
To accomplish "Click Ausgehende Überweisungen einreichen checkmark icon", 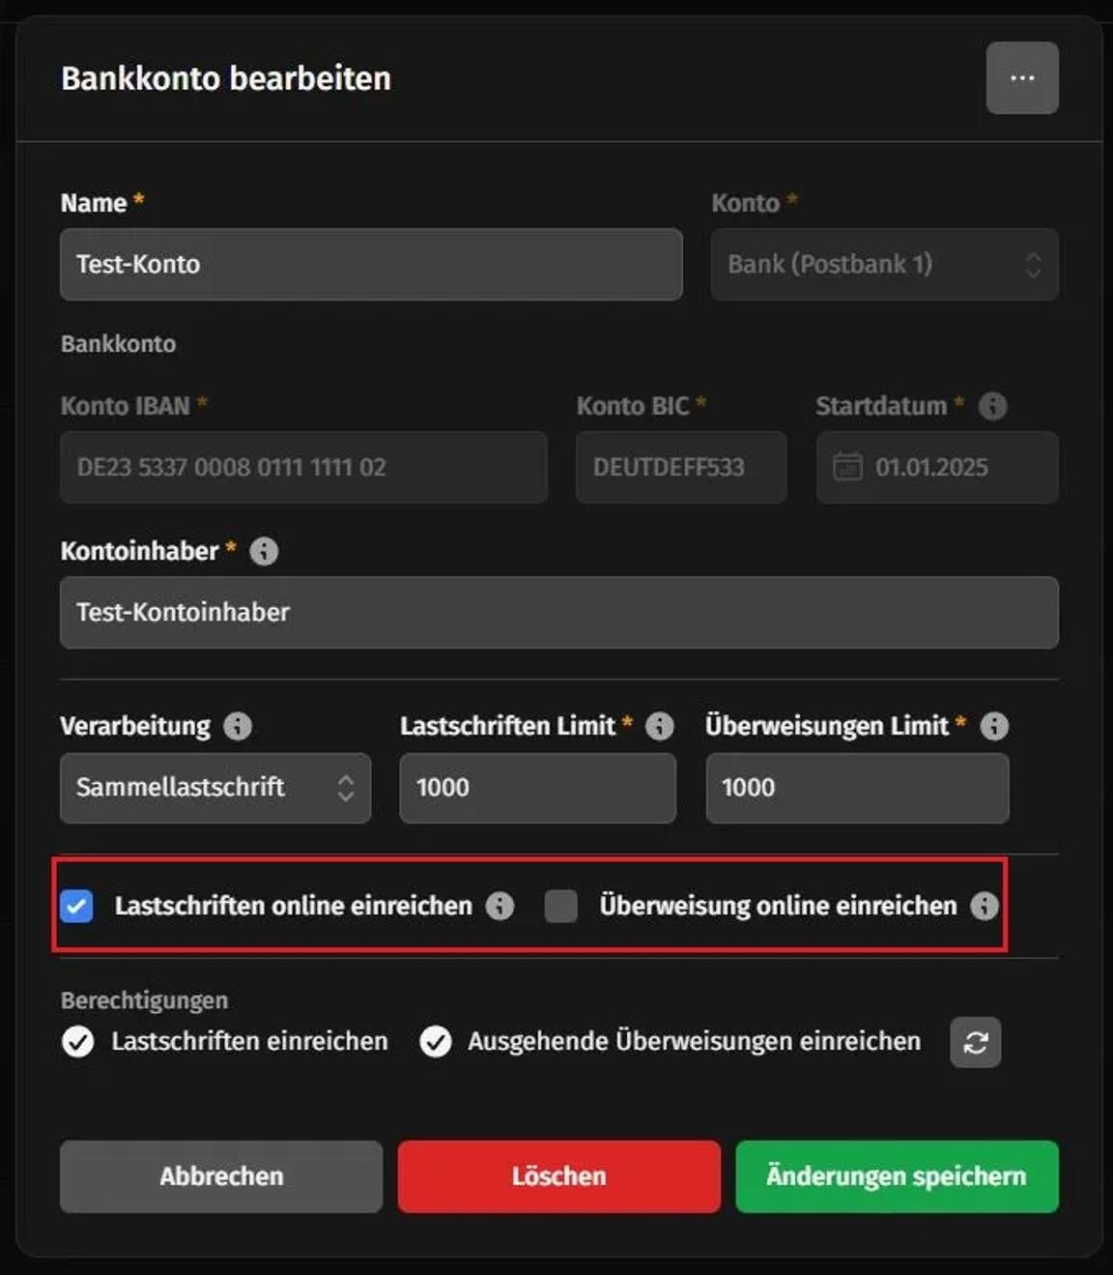I will pos(436,1041).
